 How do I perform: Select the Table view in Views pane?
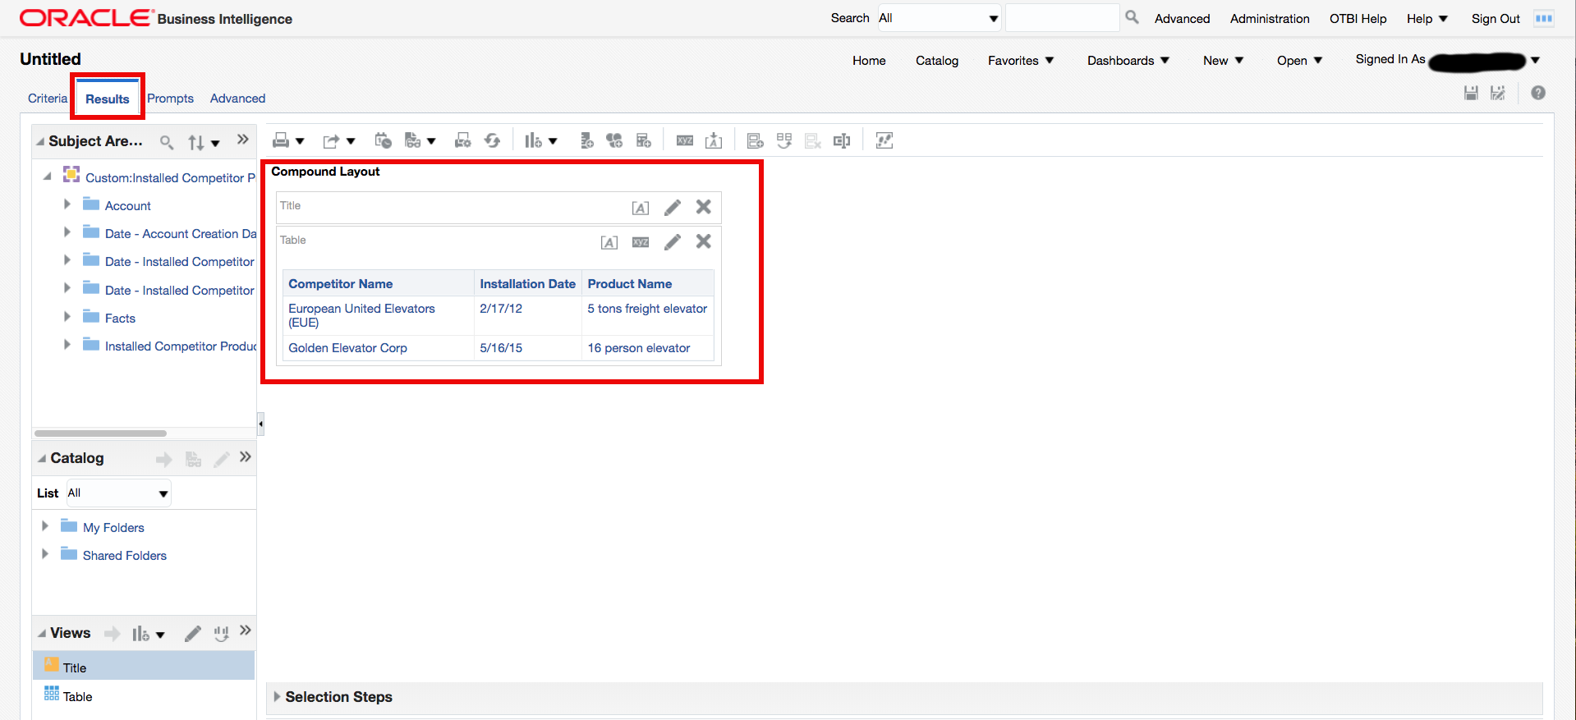pyautogui.click(x=77, y=697)
